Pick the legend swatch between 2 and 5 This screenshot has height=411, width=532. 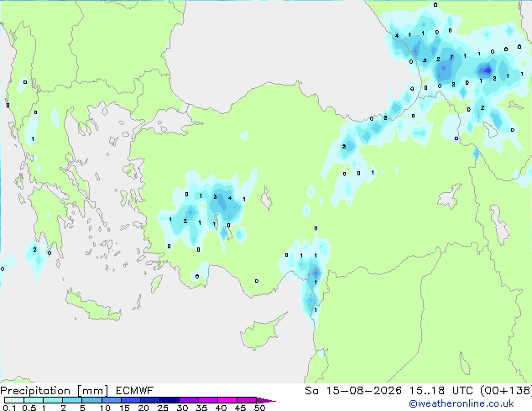pos(72,400)
